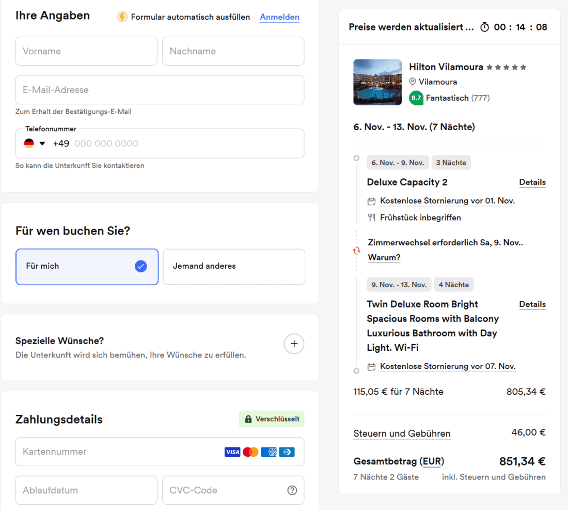Select 'Jemand anderes' booking option
Viewport: 568px width, 510px height.
pos(233,267)
